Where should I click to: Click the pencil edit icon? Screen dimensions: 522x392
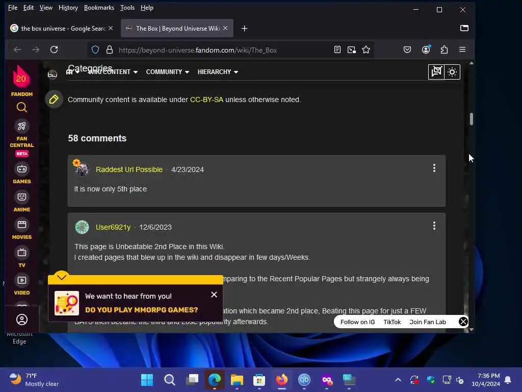54,100
